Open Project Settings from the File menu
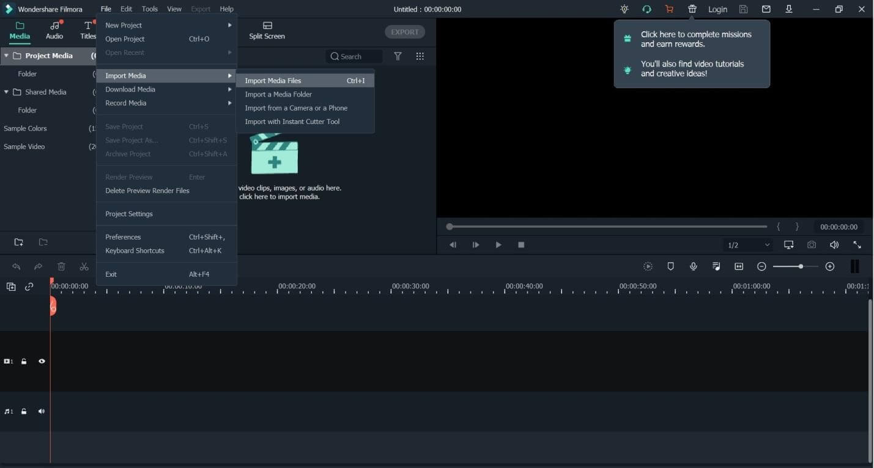 pos(166,214)
